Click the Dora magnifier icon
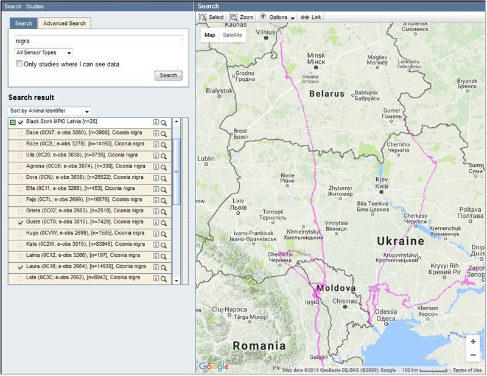This screenshot has width=487, height=376. (164, 178)
